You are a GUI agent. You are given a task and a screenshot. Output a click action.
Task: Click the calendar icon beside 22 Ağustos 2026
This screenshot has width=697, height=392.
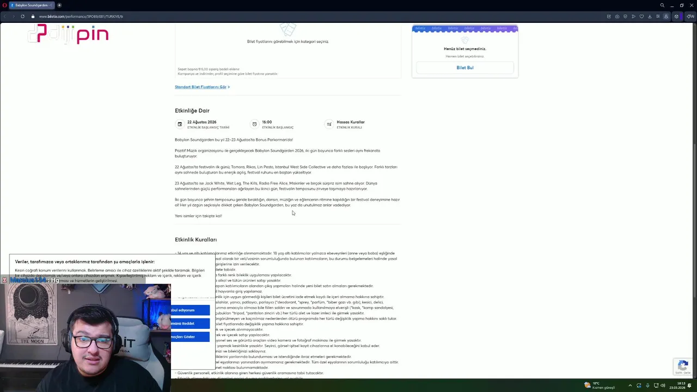(x=180, y=124)
